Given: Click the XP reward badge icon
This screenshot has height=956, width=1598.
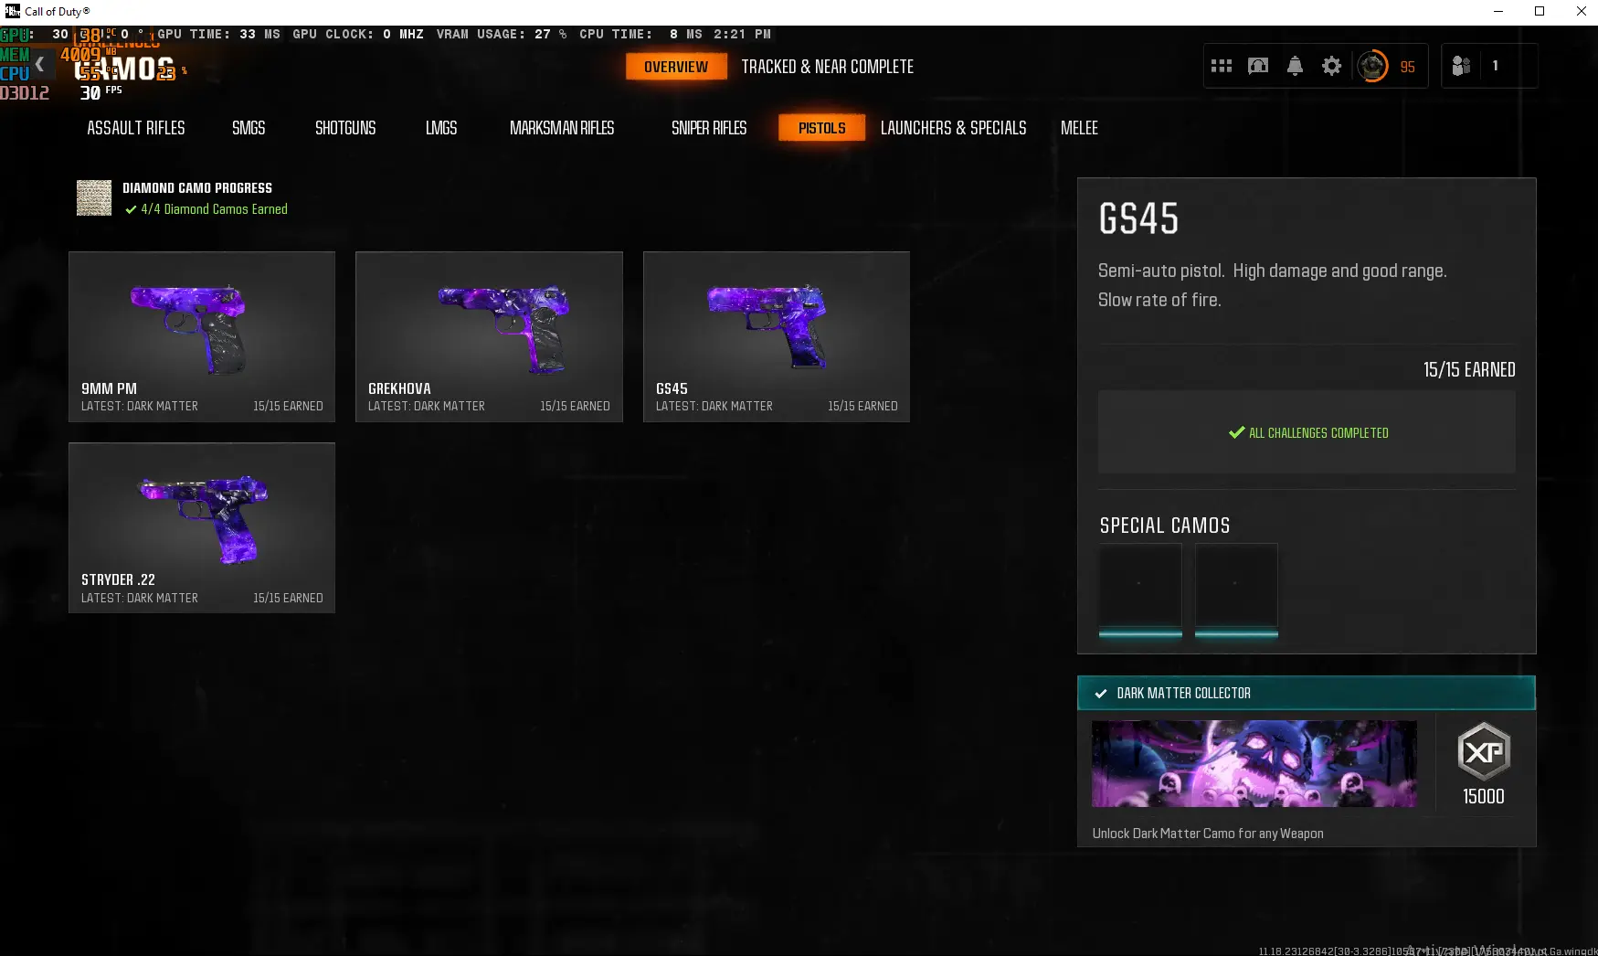Looking at the screenshot, I should point(1484,751).
